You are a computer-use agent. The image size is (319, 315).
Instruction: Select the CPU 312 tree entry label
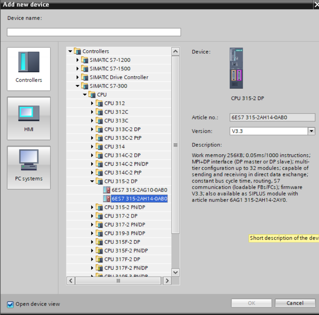[114, 103]
